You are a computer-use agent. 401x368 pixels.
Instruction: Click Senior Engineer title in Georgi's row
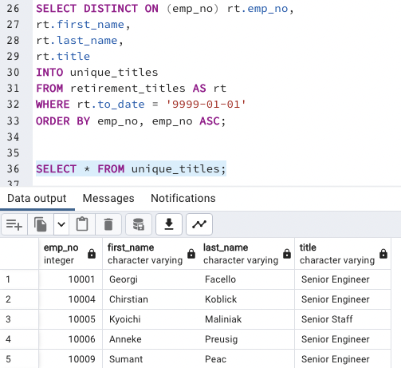pos(343,279)
